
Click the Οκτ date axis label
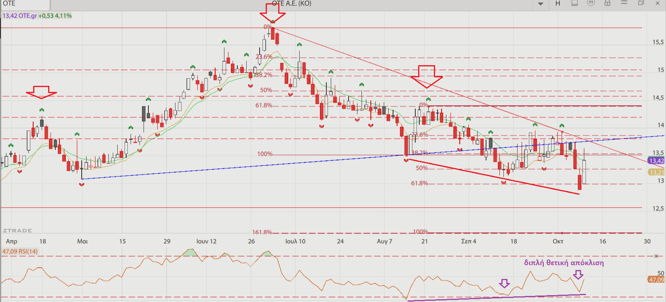[x=558, y=241]
